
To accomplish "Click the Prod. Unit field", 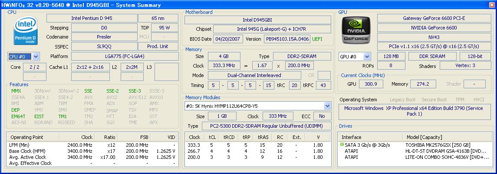I will pyautogui.click(x=158, y=46).
